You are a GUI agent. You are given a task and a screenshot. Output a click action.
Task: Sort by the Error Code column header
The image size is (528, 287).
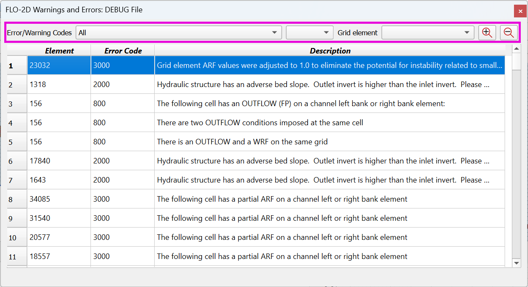click(x=123, y=51)
